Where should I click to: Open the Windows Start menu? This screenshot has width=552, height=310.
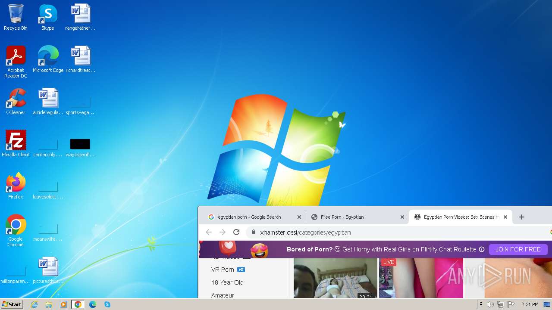12,304
